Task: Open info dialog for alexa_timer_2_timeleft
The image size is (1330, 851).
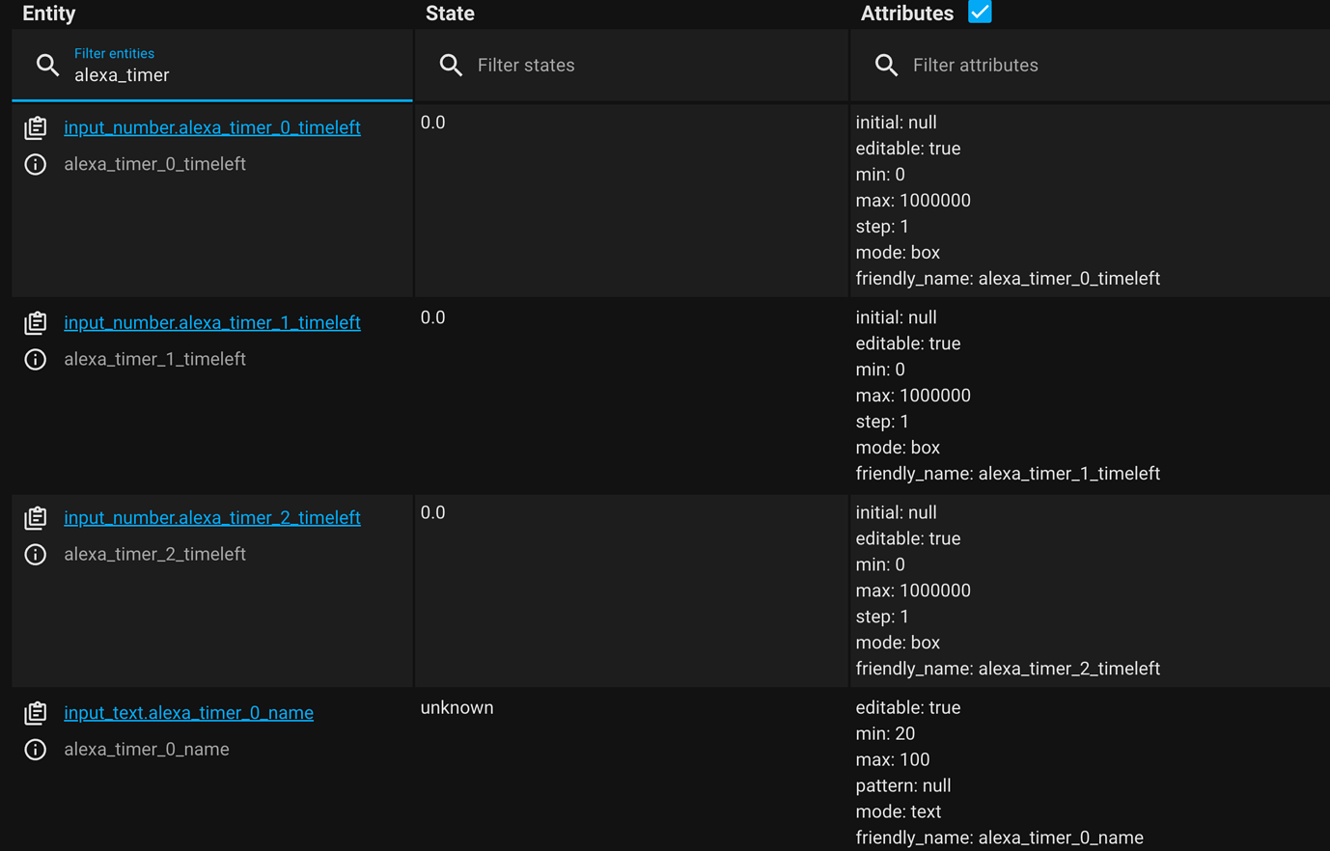Action: [x=35, y=554]
